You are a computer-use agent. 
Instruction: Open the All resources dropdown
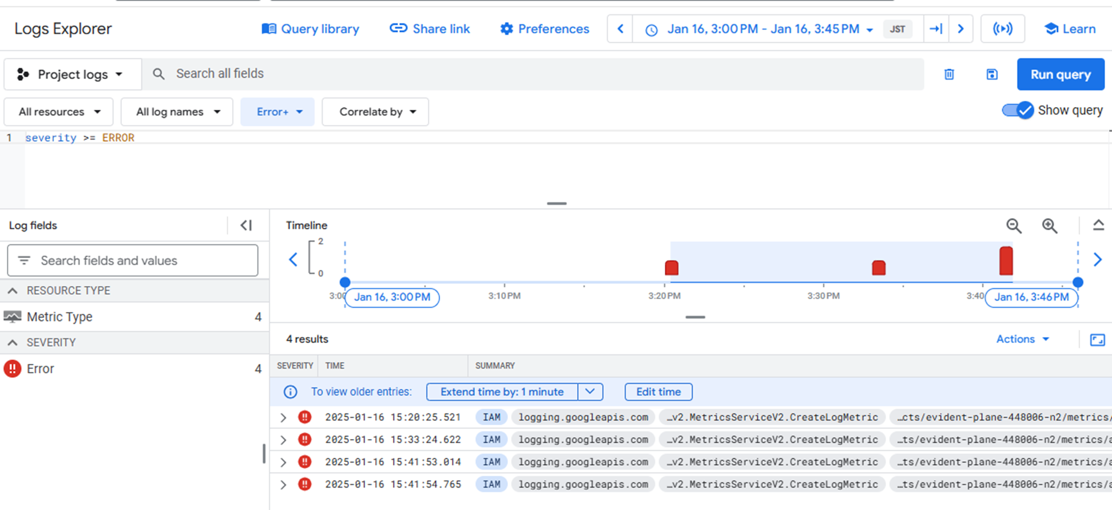pos(59,112)
